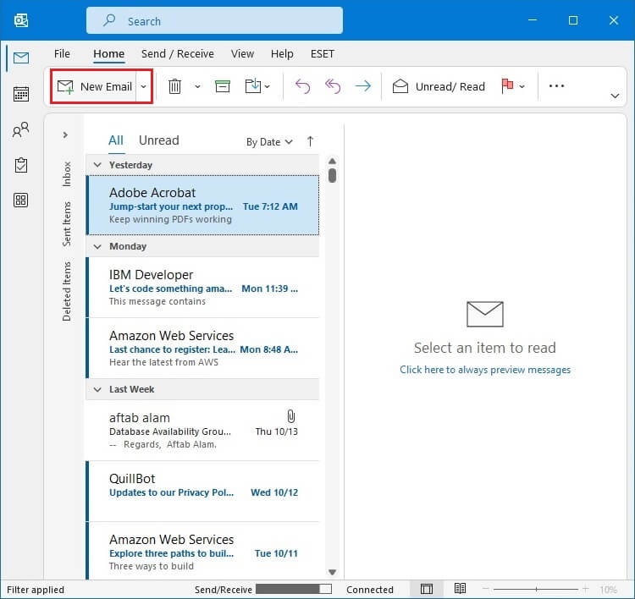635x599 pixels.
Task: Click the red Follow Up flag icon
Action: coord(507,85)
